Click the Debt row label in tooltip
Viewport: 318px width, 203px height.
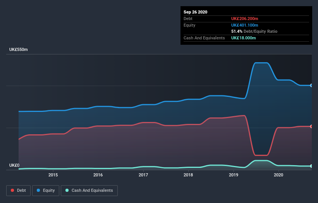coord(188,19)
